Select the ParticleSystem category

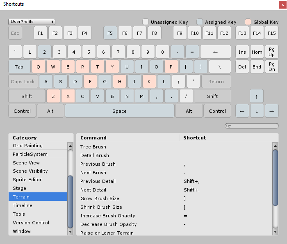(x=38, y=154)
